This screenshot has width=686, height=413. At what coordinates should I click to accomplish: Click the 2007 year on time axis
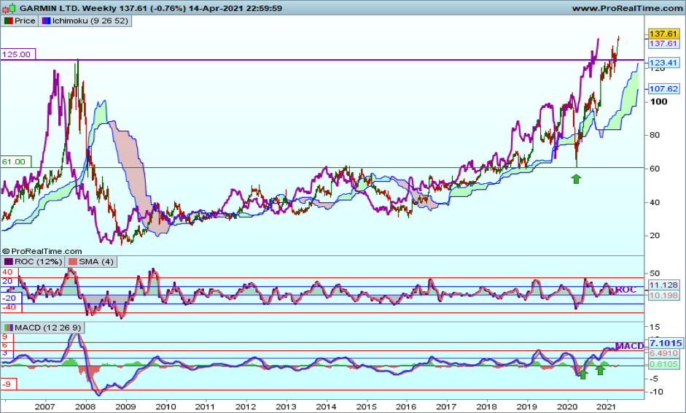pos(44,407)
